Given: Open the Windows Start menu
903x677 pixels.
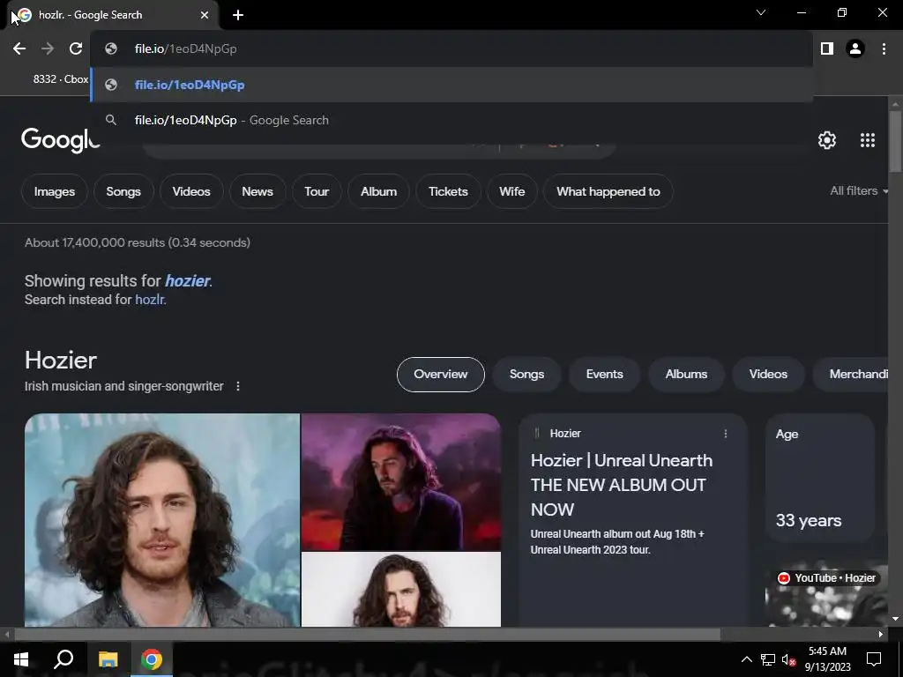Looking at the screenshot, I should pyautogui.click(x=21, y=659).
